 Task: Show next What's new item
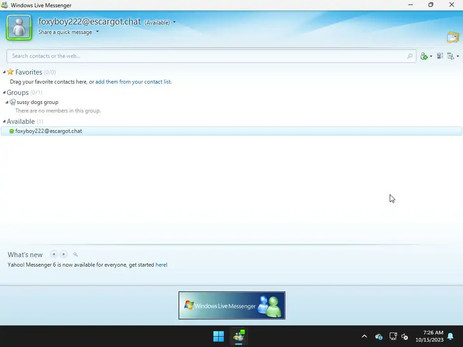point(63,254)
